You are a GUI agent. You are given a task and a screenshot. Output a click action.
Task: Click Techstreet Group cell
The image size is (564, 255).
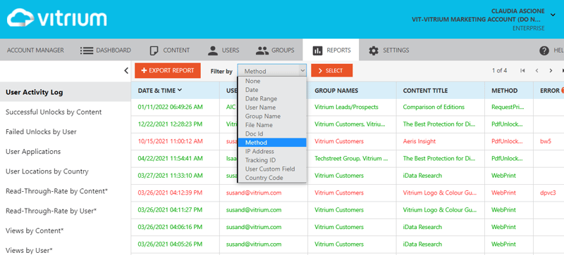pos(351,158)
